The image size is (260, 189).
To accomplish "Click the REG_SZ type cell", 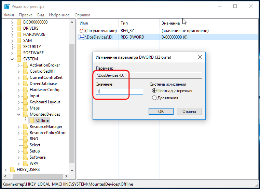I will (127, 31).
